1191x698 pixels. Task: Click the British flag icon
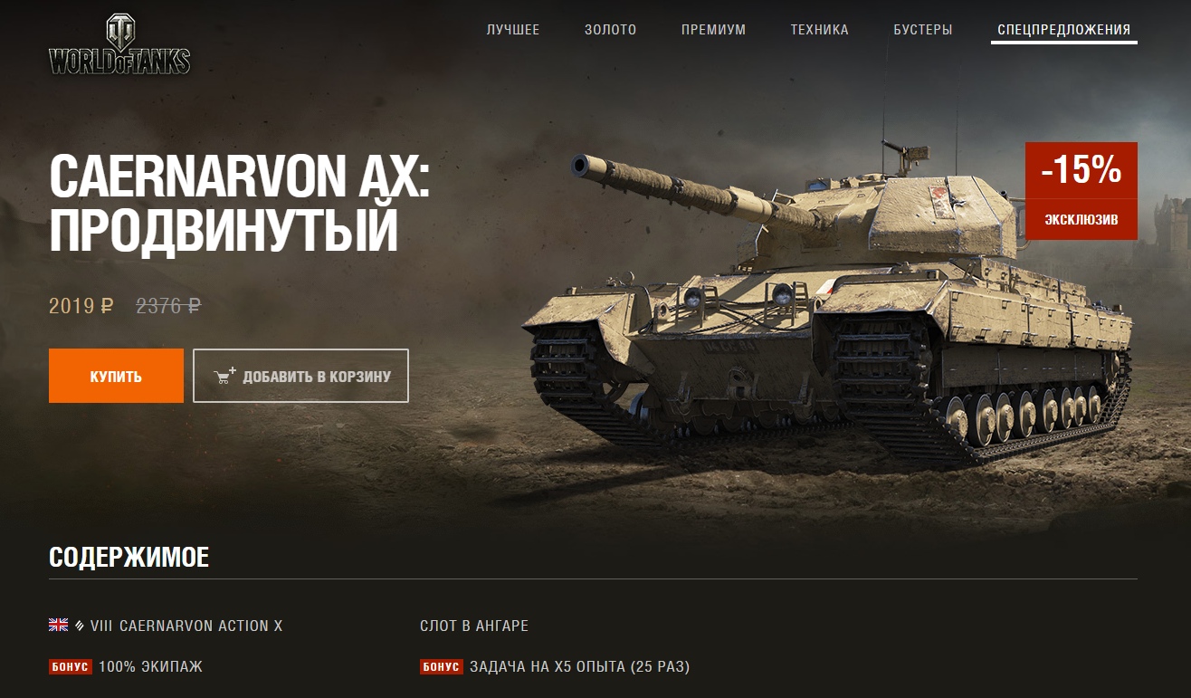[59, 625]
